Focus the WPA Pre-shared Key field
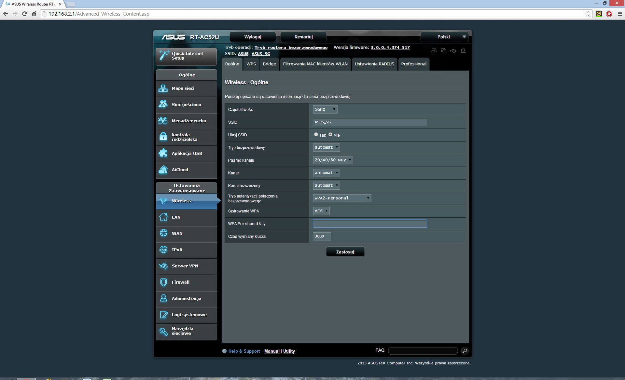The height and width of the screenshot is (380, 625). [370, 224]
